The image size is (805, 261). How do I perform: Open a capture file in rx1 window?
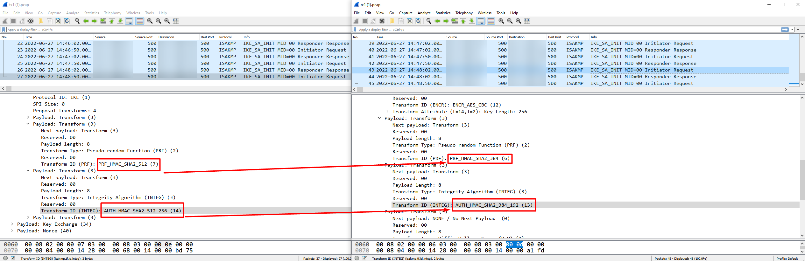(x=392, y=21)
